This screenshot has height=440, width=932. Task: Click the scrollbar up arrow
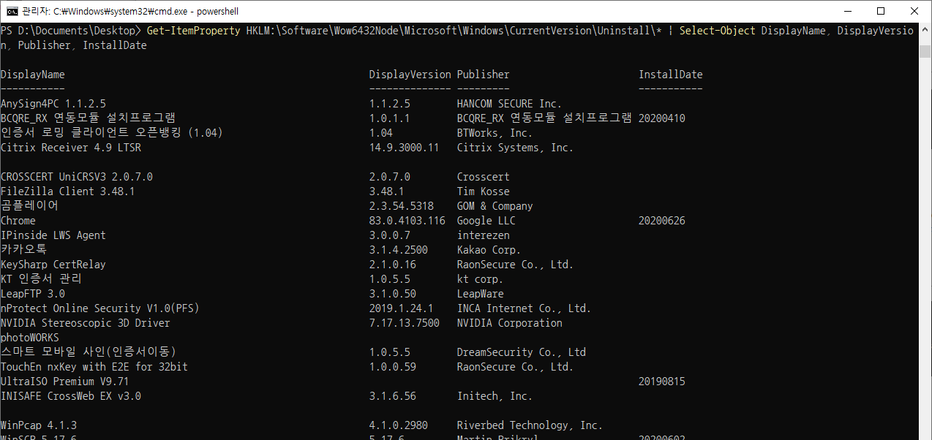pyautogui.click(x=925, y=29)
